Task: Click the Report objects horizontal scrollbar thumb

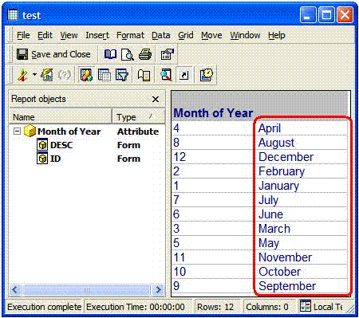Action: pos(86,289)
